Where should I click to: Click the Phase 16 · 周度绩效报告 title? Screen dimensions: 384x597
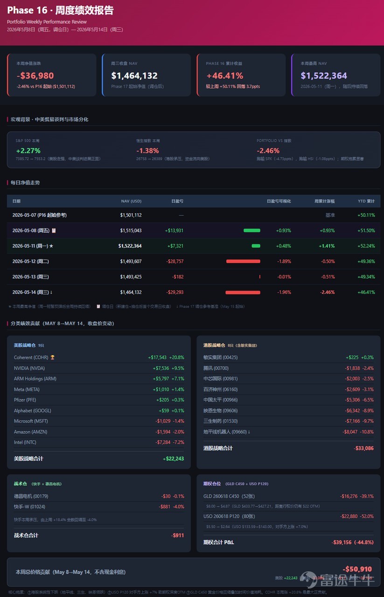pyautogui.click(x=60, y=10)
